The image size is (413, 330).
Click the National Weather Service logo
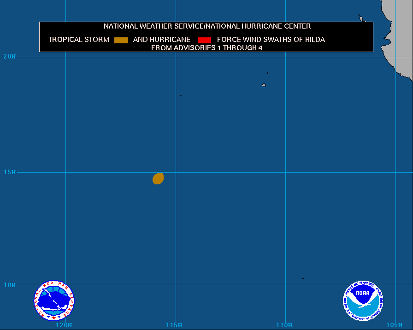(54, 301)
